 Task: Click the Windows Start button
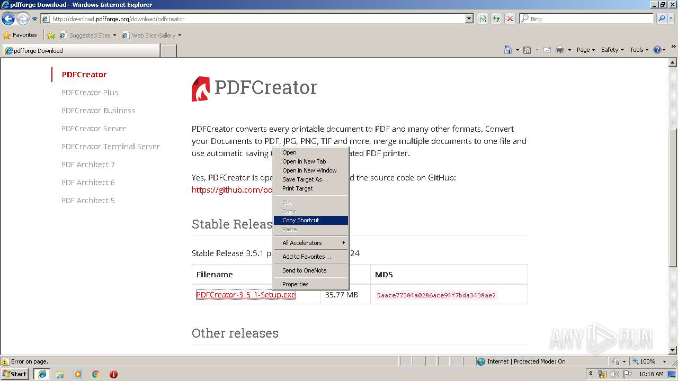(15, 374)
